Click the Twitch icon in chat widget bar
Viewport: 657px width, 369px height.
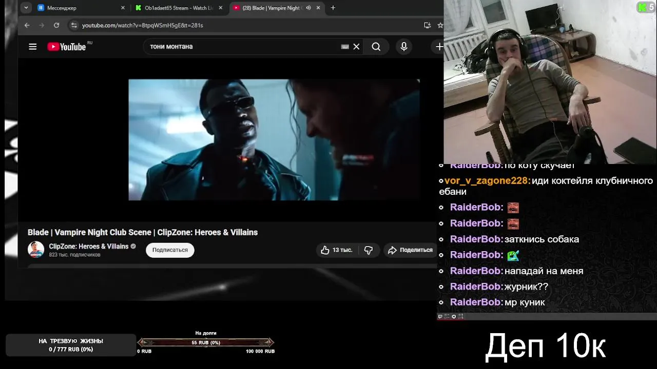440,316
